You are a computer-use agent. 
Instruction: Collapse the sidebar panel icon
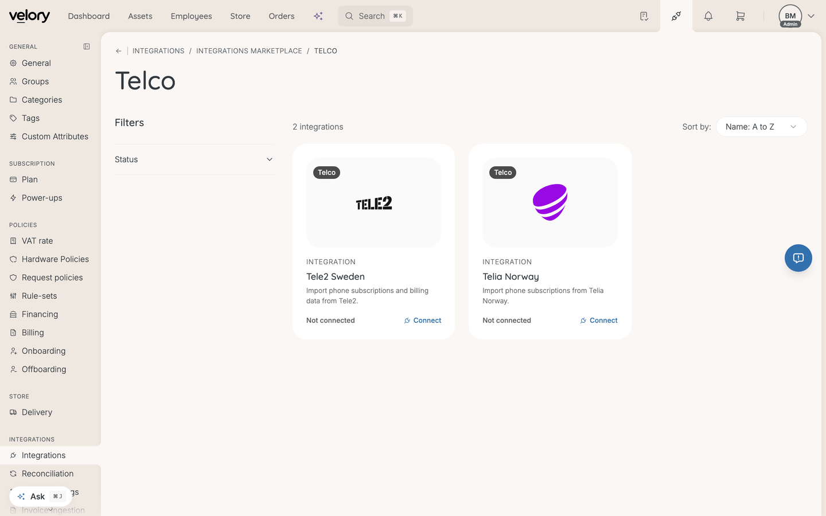tap(87, 46)
